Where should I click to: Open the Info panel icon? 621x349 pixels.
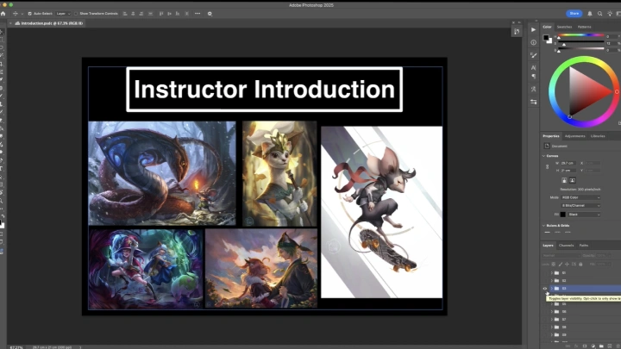click(534, 42)
